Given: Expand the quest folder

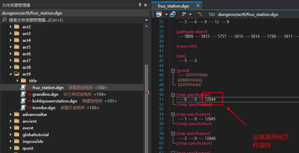Looking at the screenshot, I should click(x=10, y=148).
